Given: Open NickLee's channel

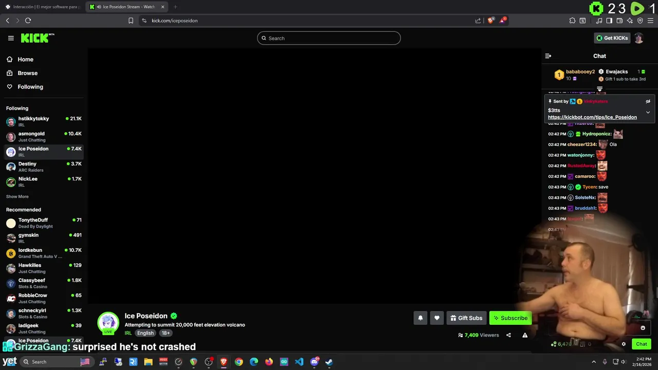Looking at the screenshot, I should click(44, 182).
